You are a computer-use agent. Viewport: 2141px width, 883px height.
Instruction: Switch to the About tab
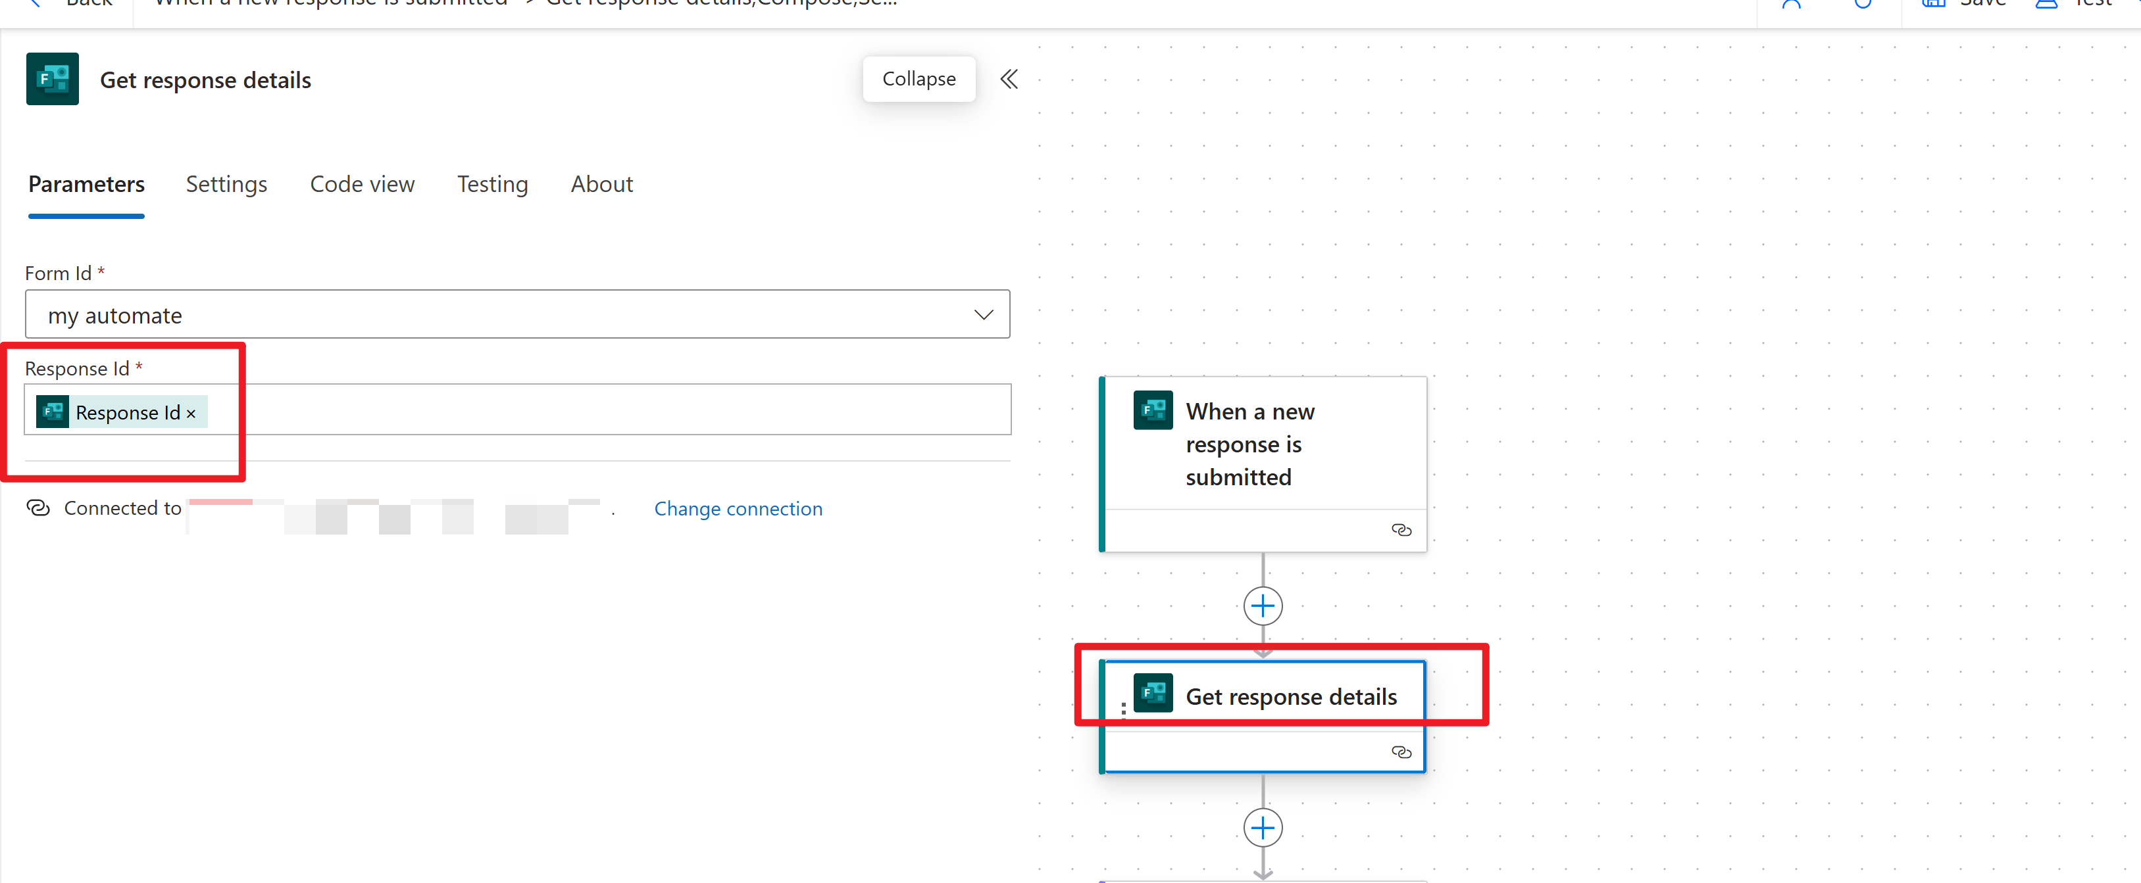click(601, 183)
